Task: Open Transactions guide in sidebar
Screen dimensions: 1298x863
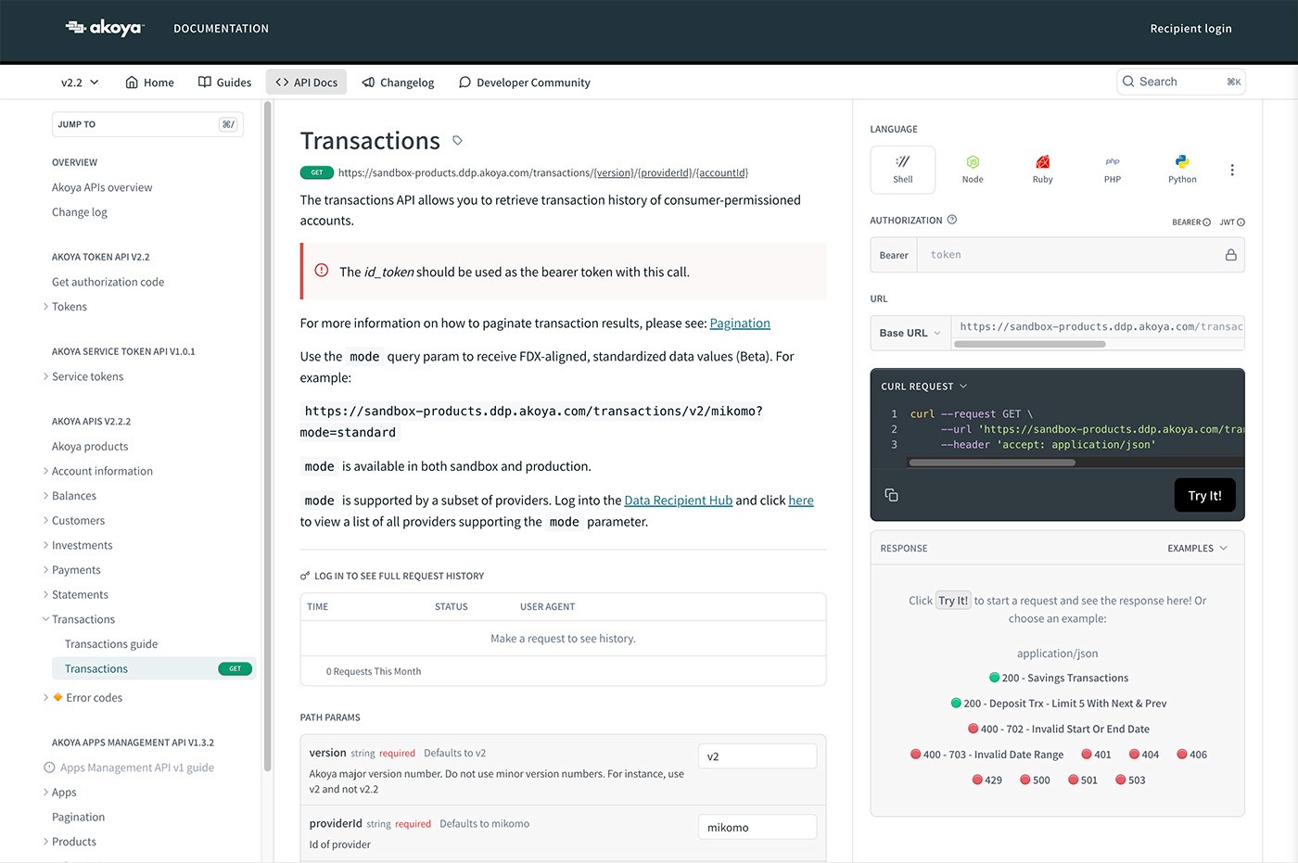Action: click(x=111, y=644)
